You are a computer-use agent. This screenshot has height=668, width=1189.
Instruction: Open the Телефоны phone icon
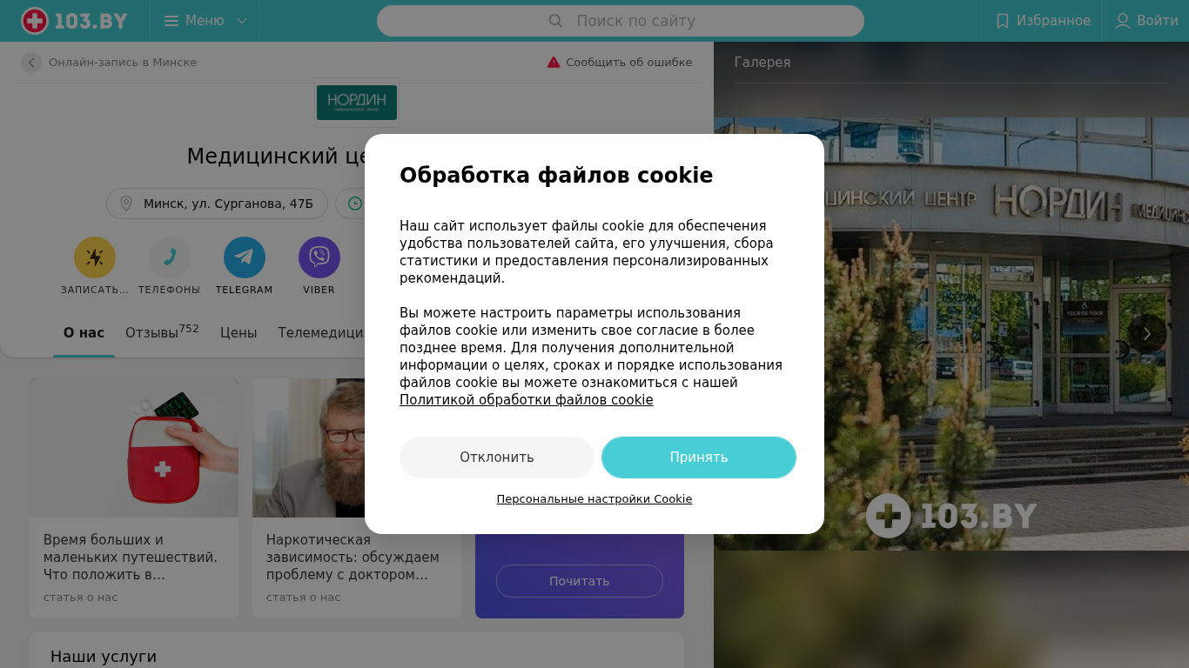pyautogui.click(x=170, y=257)
